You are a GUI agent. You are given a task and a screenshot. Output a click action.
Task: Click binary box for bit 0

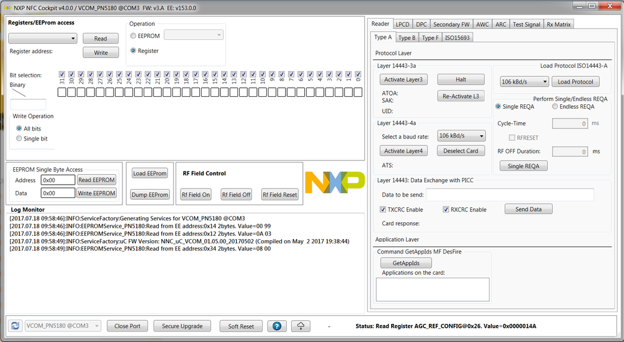[358, 92]
